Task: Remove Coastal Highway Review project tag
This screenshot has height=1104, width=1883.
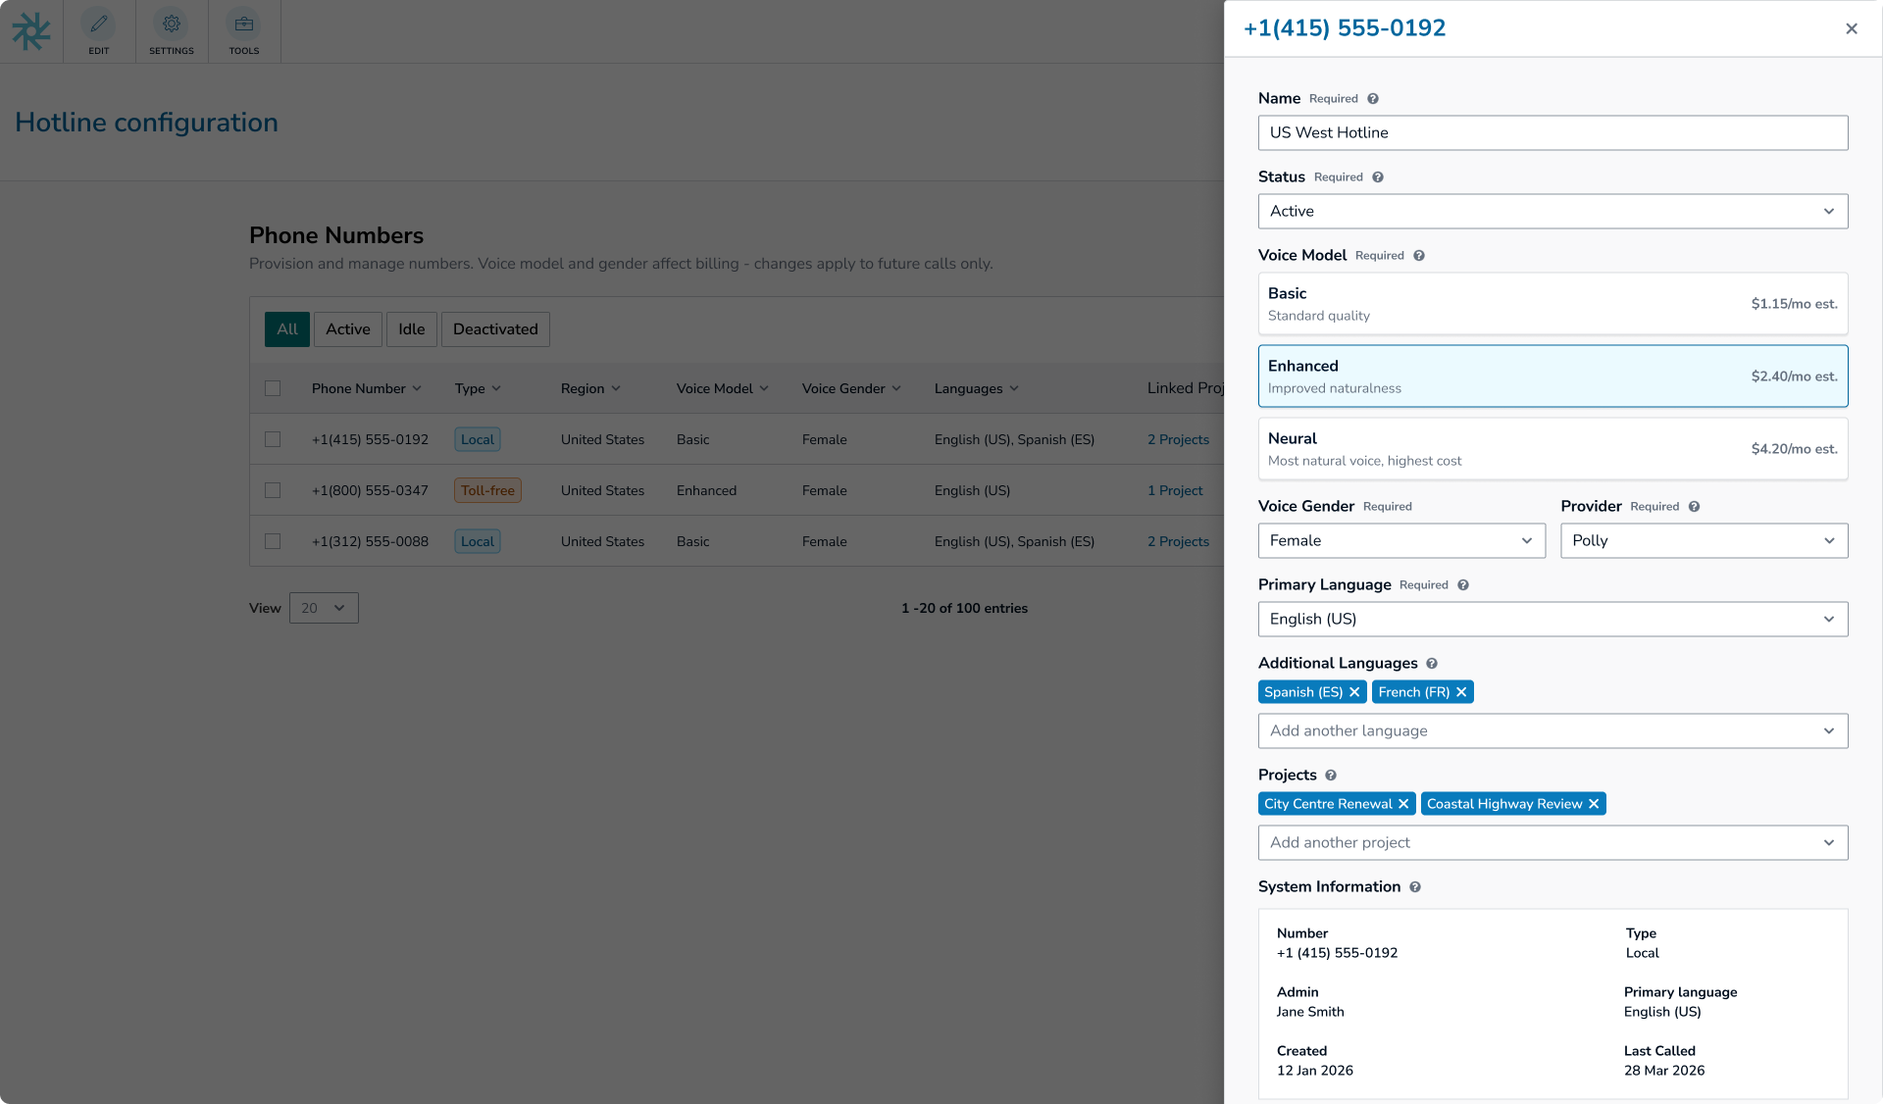Action: (1594, 804)
